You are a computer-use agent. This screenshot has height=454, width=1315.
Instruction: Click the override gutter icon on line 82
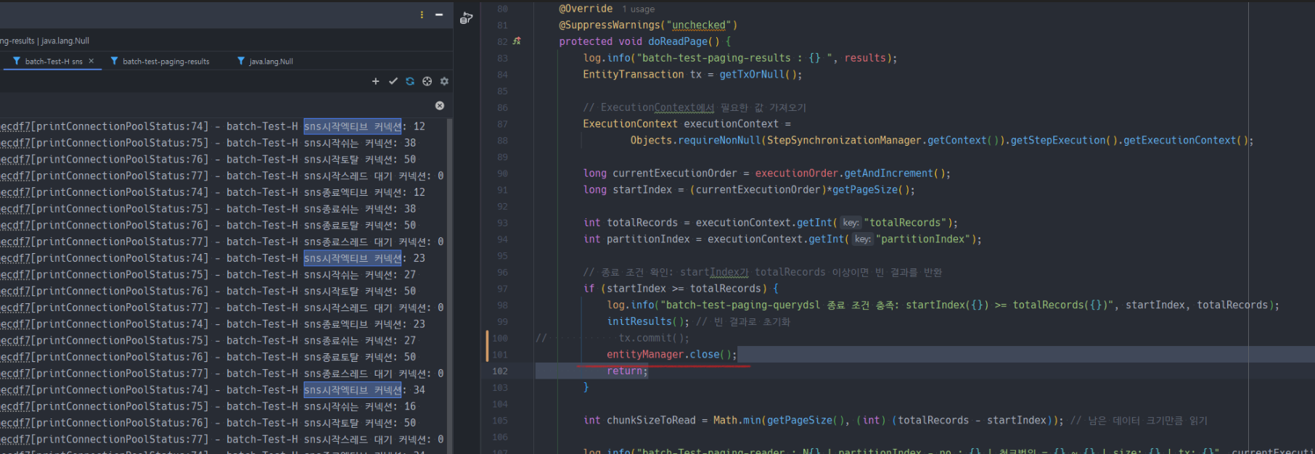pos(517,41)
